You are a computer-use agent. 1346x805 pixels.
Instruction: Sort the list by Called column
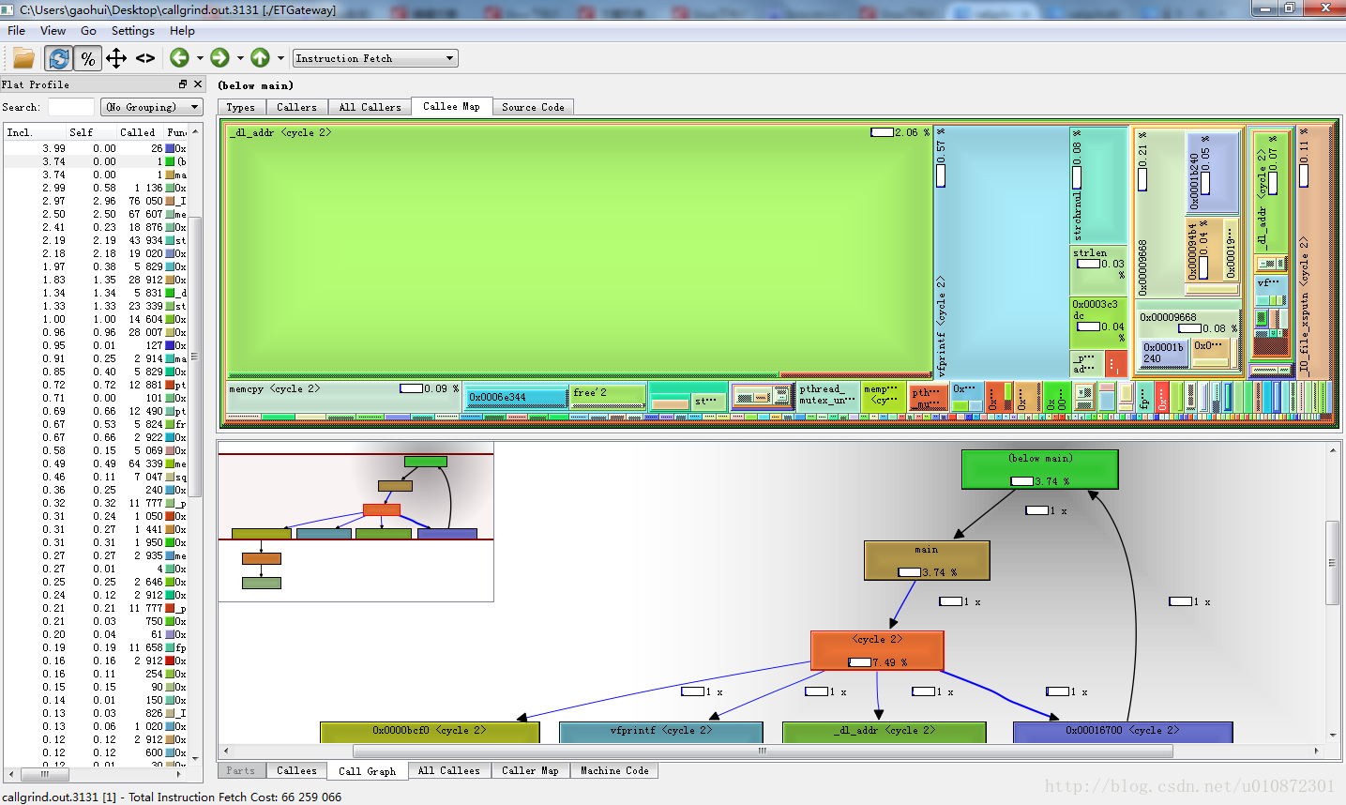point(141,132)
